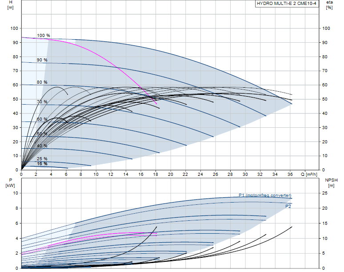Click the P [kW] axis label

[x=10, y=183]
